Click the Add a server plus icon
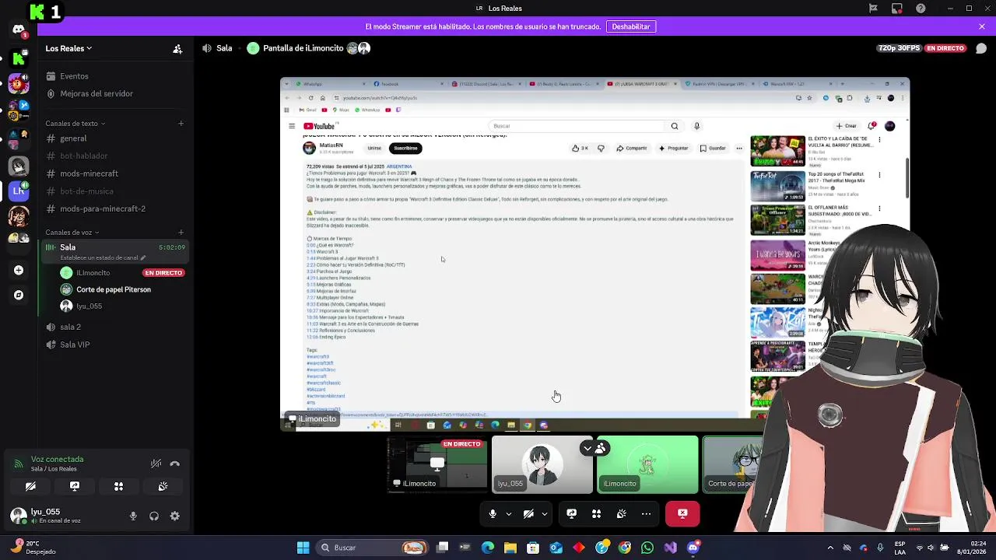 (19, 270)
